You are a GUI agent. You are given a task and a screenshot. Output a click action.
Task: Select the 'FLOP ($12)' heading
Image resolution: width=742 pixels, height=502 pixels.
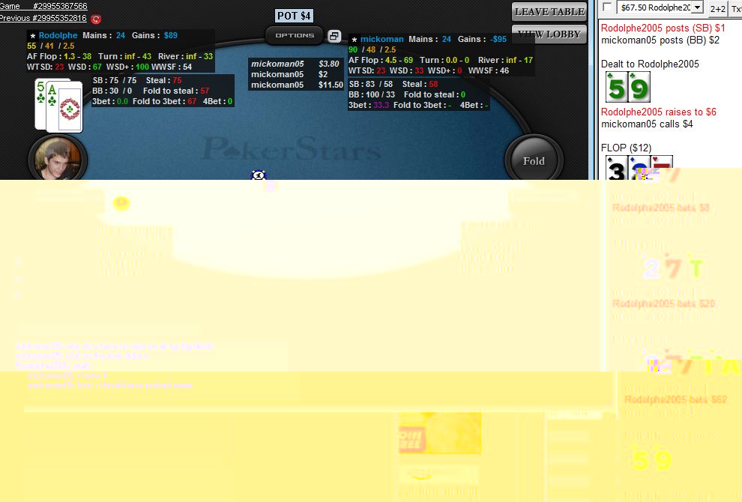[626, 148]
